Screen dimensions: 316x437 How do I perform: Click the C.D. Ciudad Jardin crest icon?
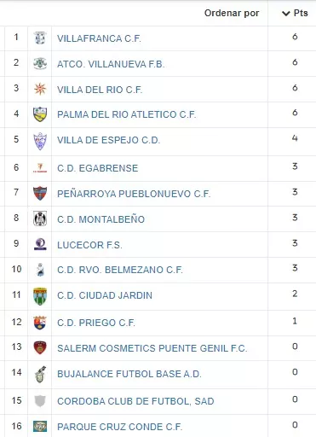coord(40,296)
